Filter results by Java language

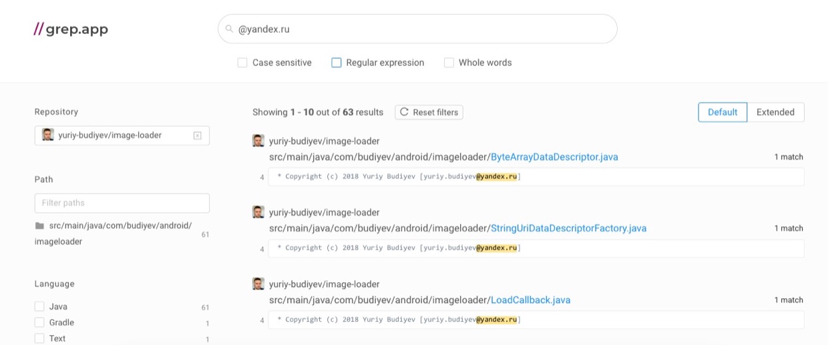(x=39, y=307)
